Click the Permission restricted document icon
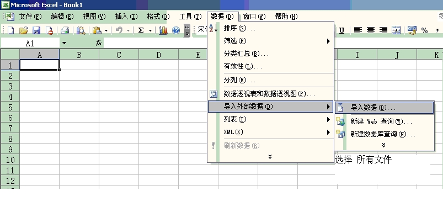The image size is (443, 212). (49, 30)
